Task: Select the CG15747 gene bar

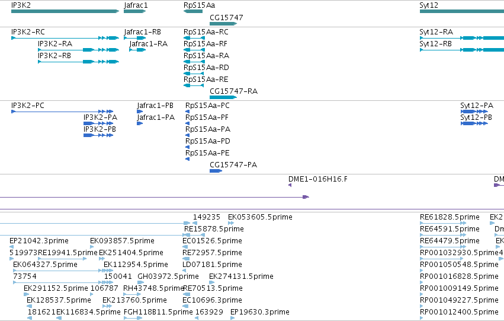Action: [x=223, y=24]
